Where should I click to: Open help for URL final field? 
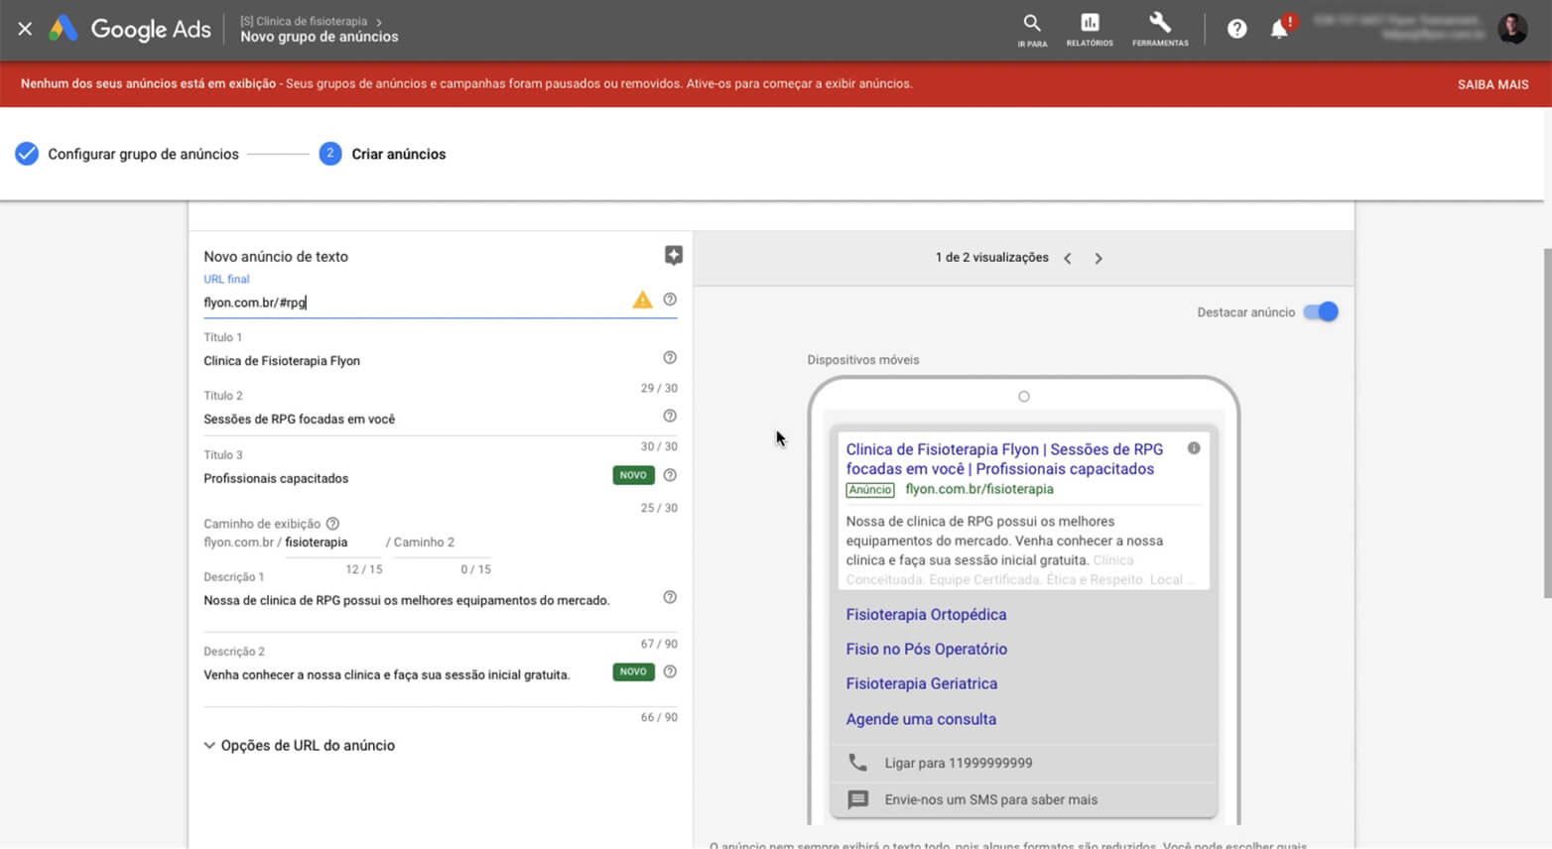(670, 300)
